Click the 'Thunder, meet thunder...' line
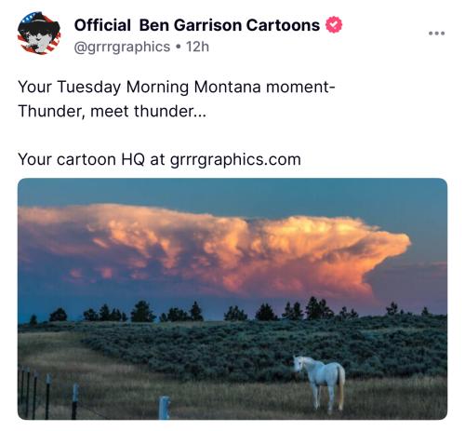 tap(112, 111)
